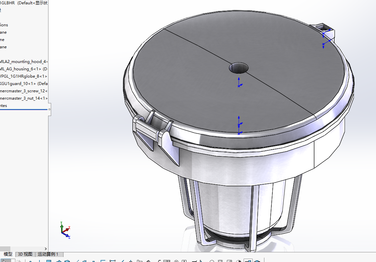Image resolution: width=376 pixels, height=262 pixels.
Task: Select MLA2_mounting_hood_4 in the feature tree
Action: [23, 61]
